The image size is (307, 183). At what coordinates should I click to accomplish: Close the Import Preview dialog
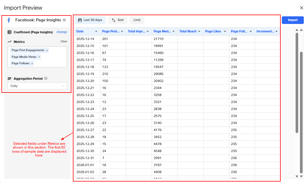[x=301, y=8]
